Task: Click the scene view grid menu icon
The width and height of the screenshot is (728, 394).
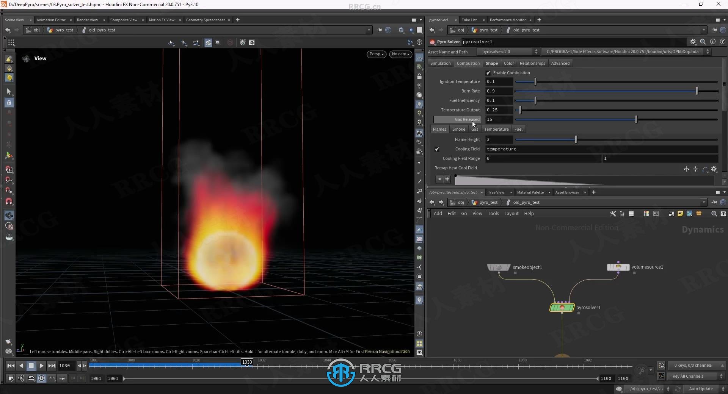Action: coord(11,42)
